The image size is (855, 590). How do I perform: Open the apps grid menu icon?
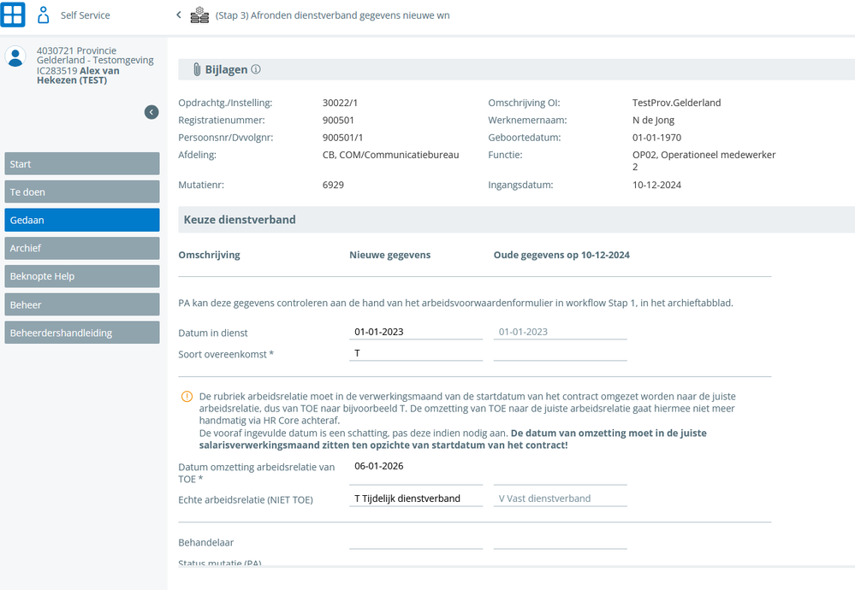[x=13, y=15]
